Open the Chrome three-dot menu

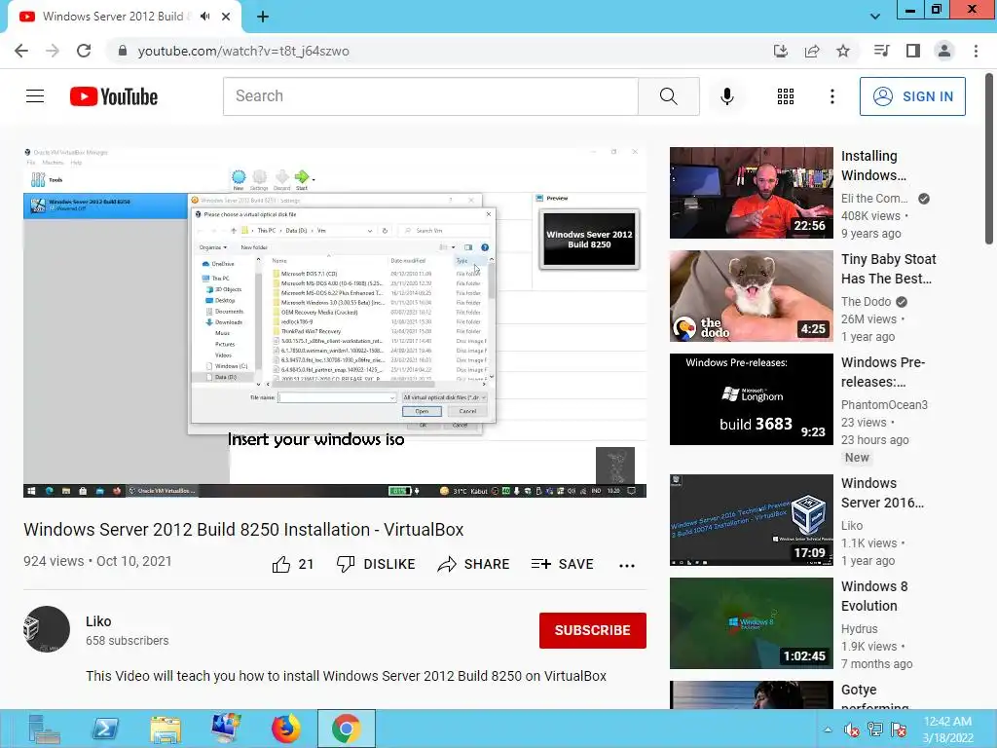click(976, 51)
